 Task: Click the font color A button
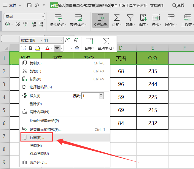(47, 48)
